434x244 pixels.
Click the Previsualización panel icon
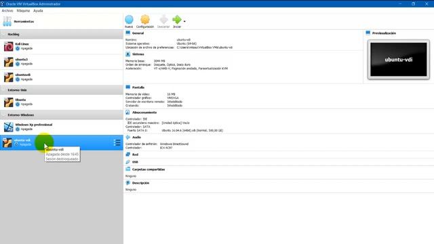368,33
